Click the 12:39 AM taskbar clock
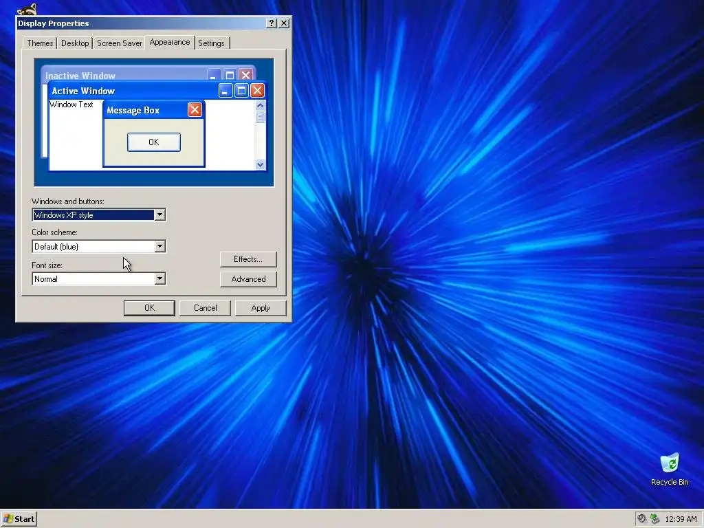 point(681,519)
